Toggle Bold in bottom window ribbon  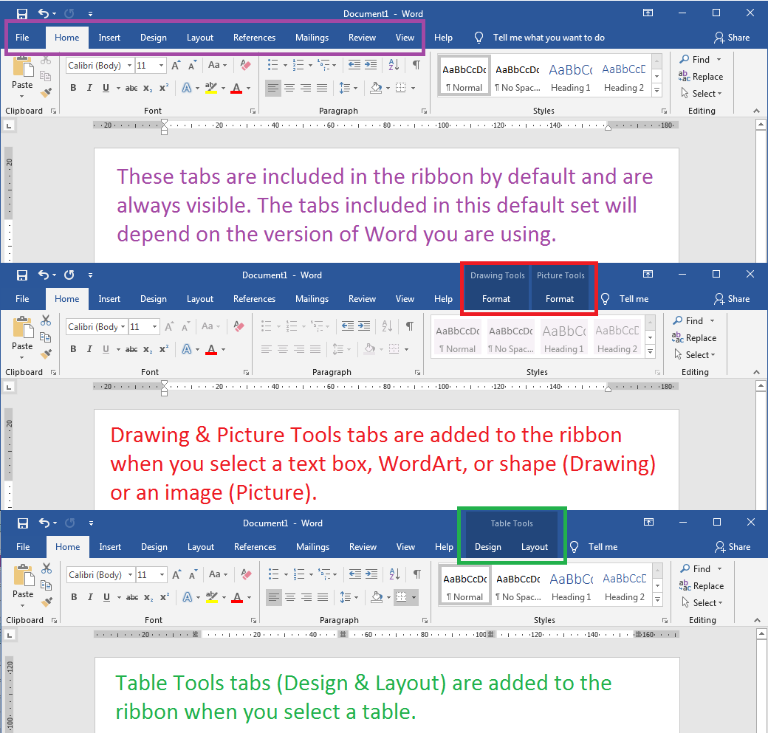click(x=74, y=597)
